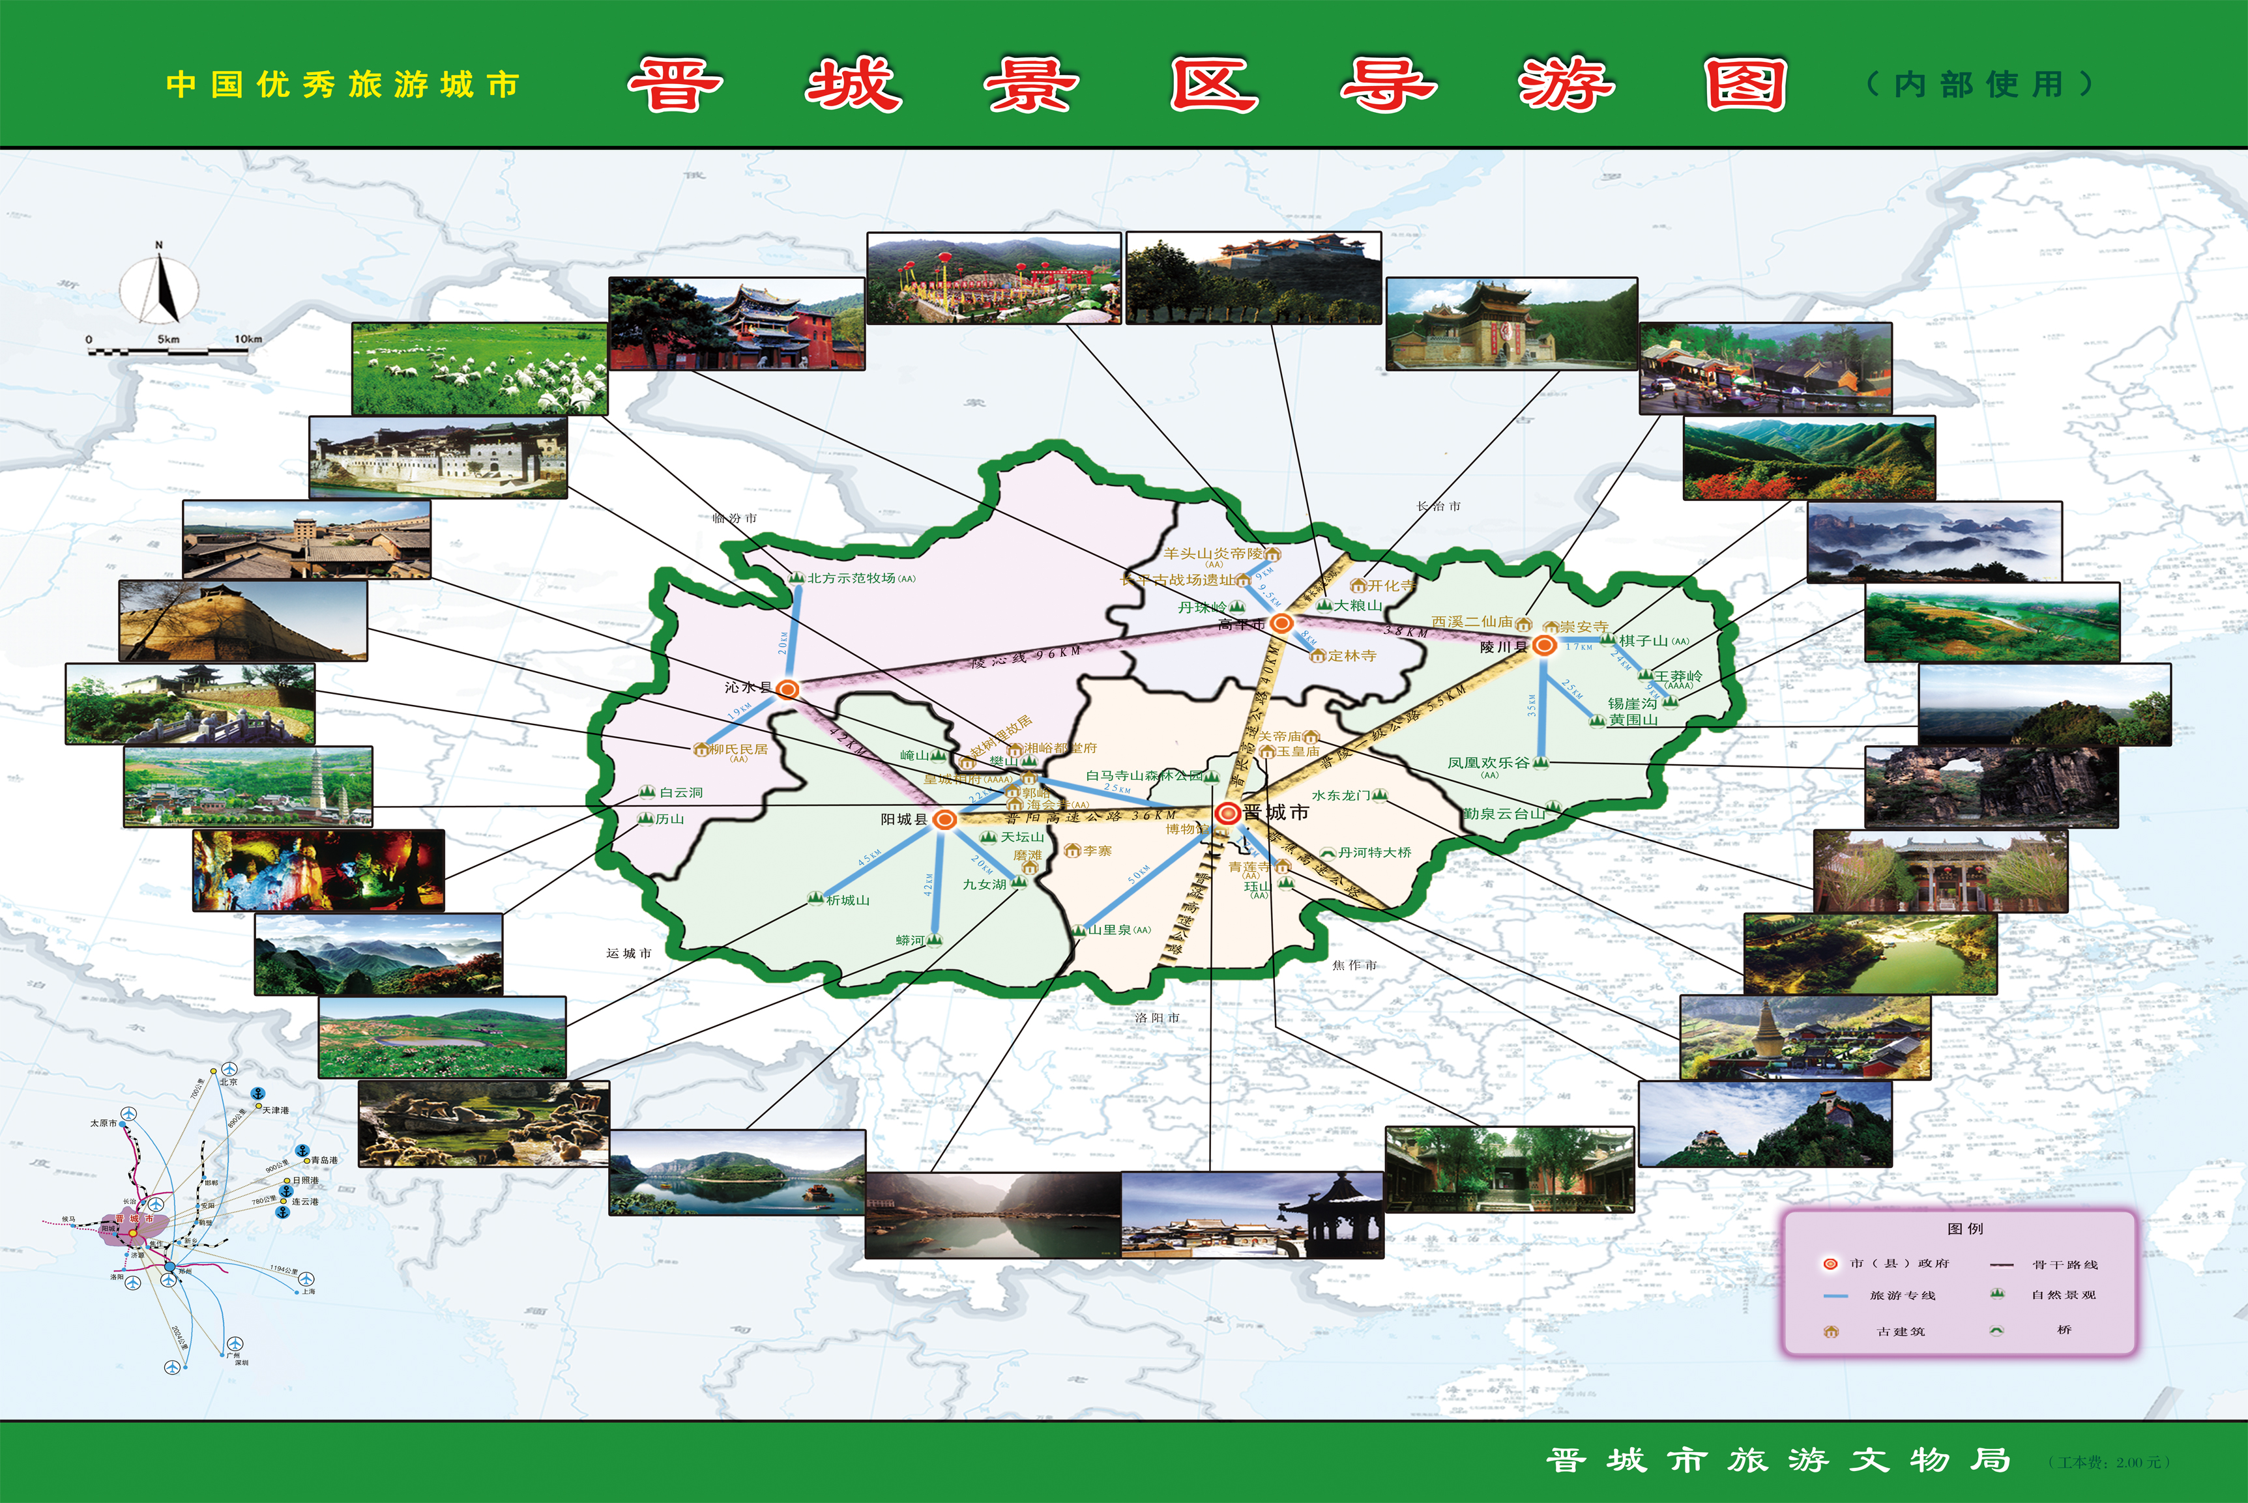
Task: Click the 天津港 anchor icon
Action: 257,1094
